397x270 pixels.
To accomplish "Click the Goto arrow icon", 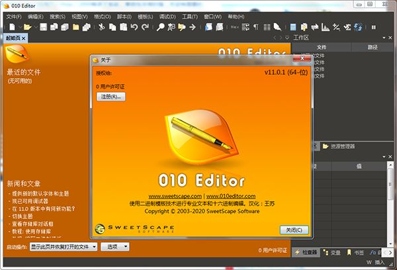I will tap(193, 27).
